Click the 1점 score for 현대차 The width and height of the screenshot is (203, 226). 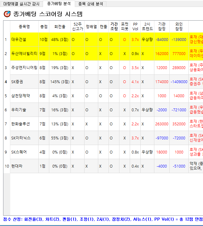[x=44, y=166]
